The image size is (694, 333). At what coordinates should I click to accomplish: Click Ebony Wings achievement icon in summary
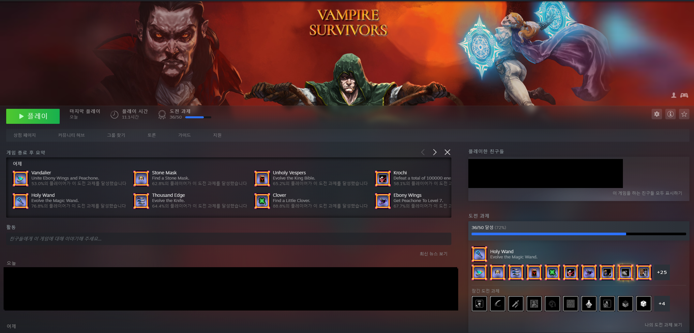pos(383,201)
